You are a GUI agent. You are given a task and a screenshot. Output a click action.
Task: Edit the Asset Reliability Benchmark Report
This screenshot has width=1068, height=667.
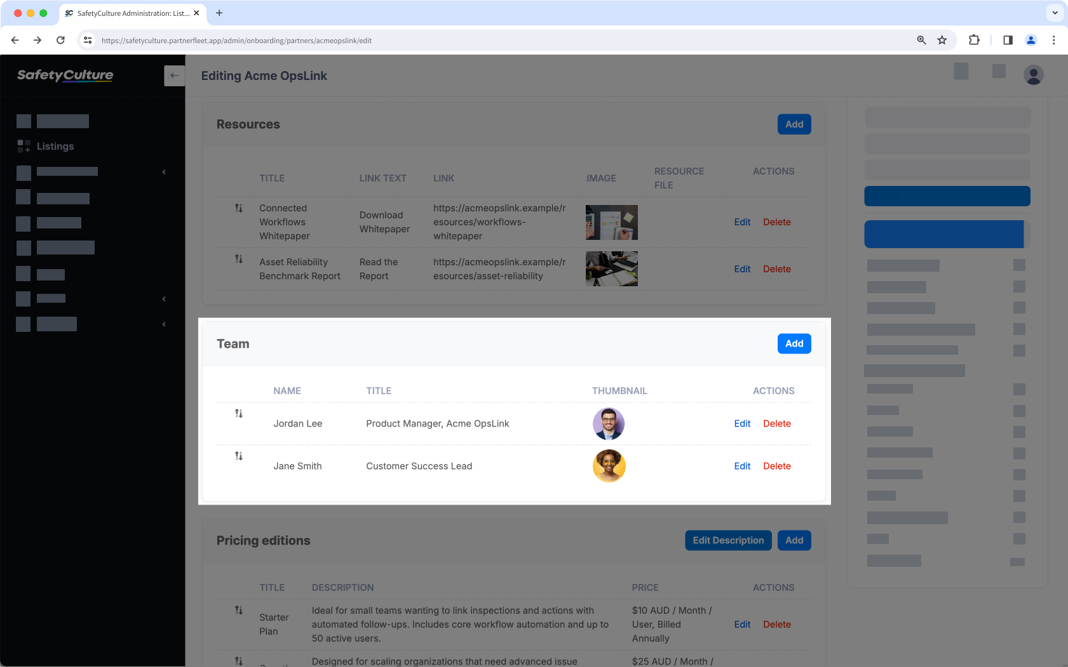[x=742, y=269]
